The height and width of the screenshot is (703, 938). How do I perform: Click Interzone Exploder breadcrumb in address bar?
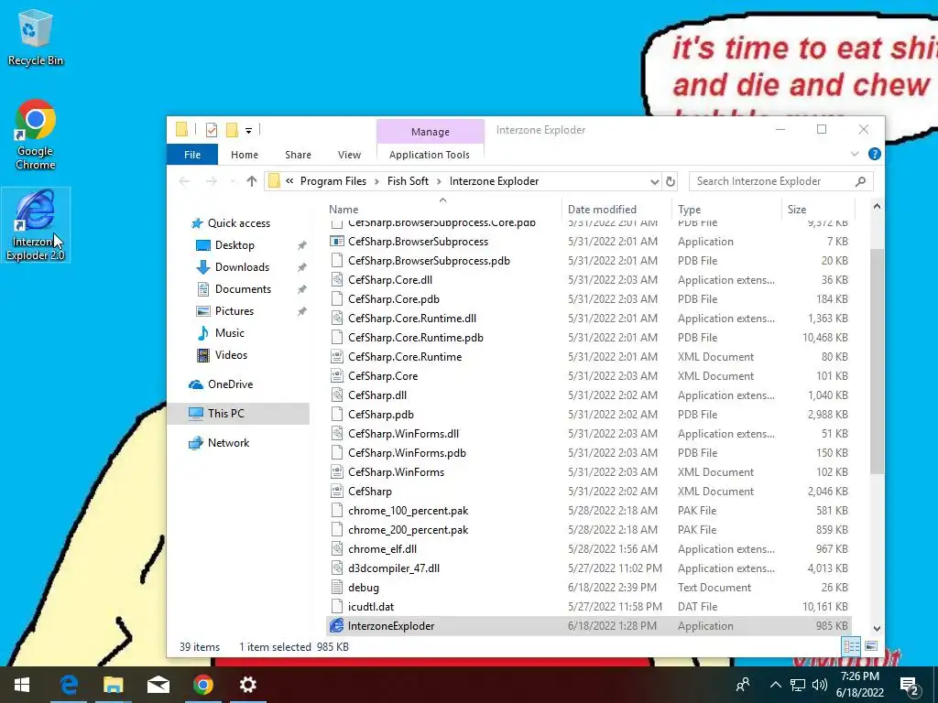(x=494, y=181)
